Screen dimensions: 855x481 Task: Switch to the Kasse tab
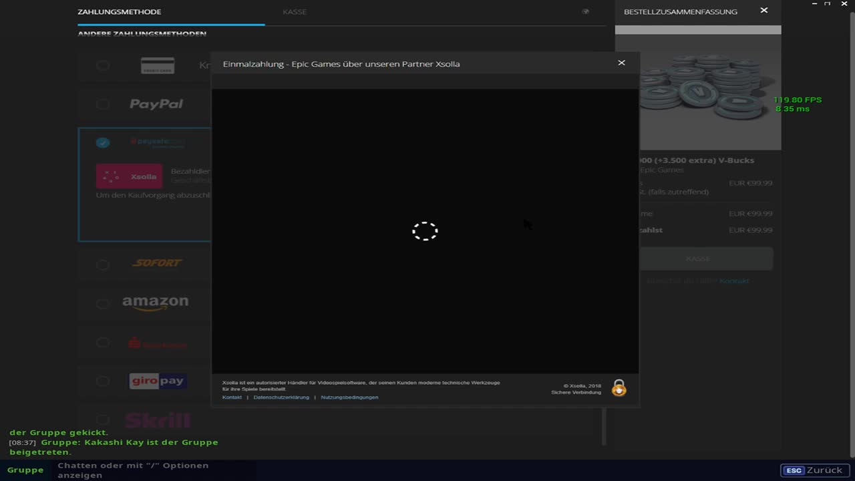click(295, 12)
